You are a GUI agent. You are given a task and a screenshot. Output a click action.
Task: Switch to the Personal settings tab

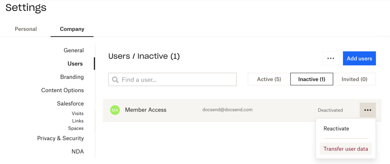click(x=26, y=29)
